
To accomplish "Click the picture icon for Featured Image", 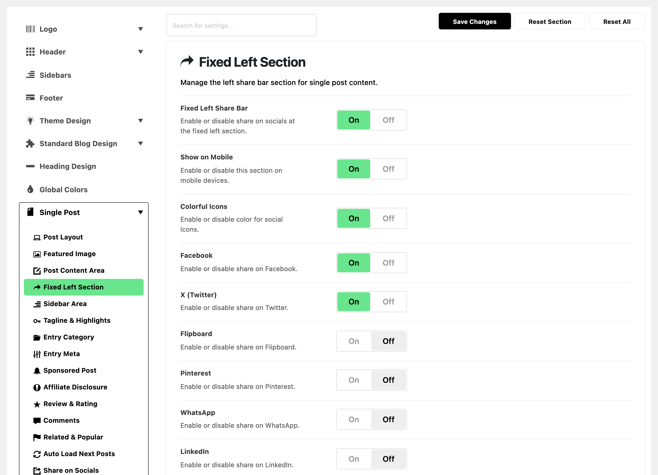I will click(37, 254).
